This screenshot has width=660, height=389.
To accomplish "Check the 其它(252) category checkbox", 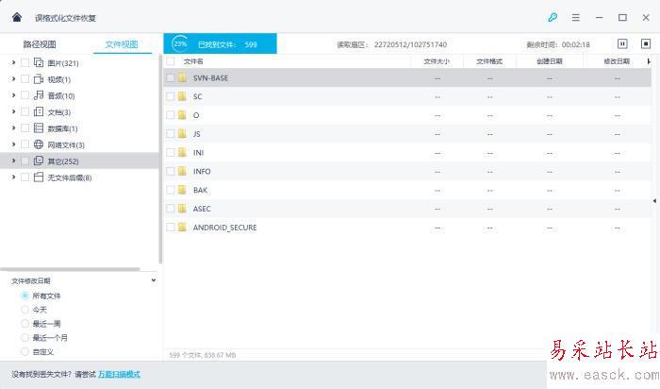I will 25,161.
